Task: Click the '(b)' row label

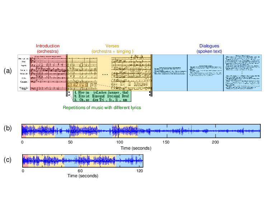Action: [x=8, y=128]
